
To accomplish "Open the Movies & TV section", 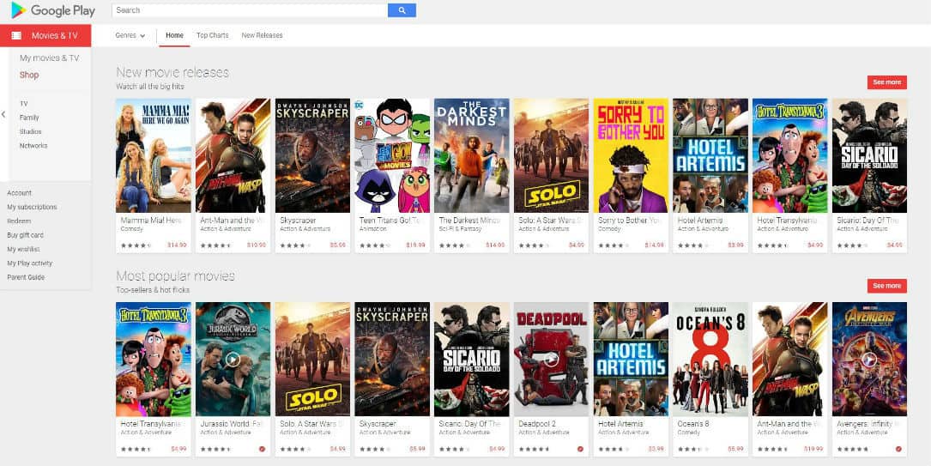I will tap(45, 36).
